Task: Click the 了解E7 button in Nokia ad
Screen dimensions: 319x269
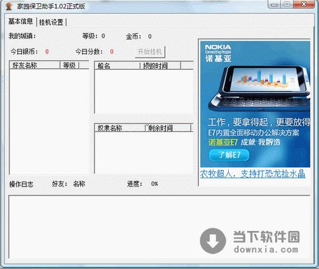Action: click(x=229, y=155)
